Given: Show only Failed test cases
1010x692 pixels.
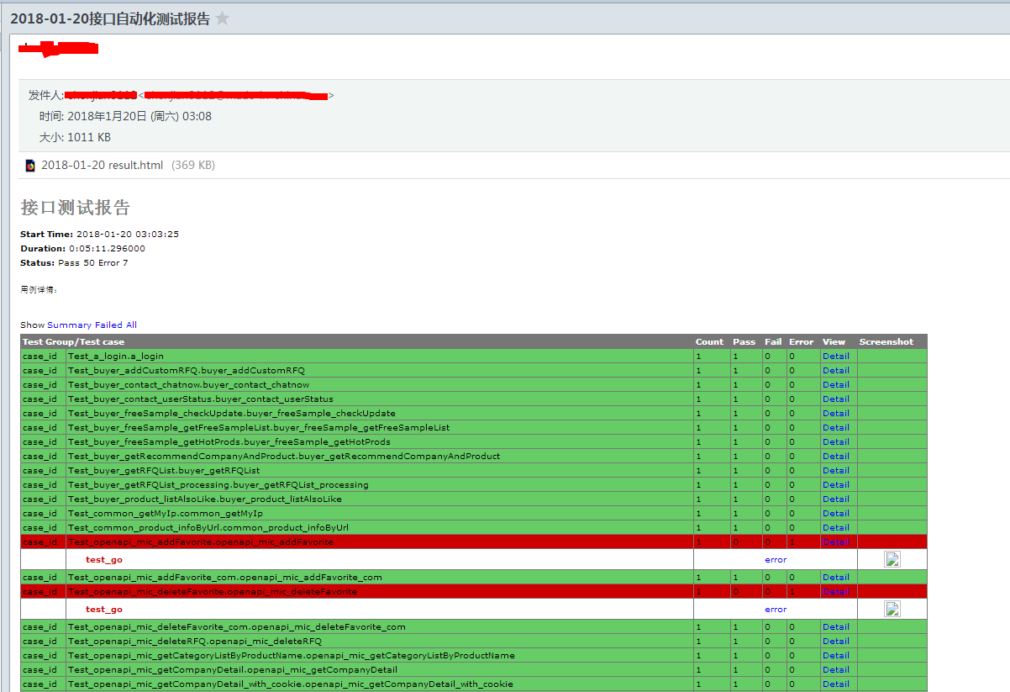Looking at the screenshot, I should [x=108, y=325].
